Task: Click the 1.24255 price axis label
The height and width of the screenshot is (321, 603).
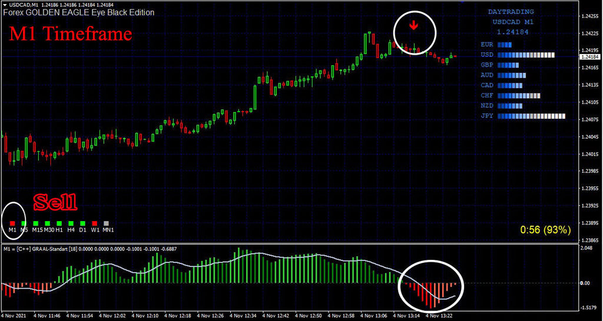Action: [x=591, y=16]
